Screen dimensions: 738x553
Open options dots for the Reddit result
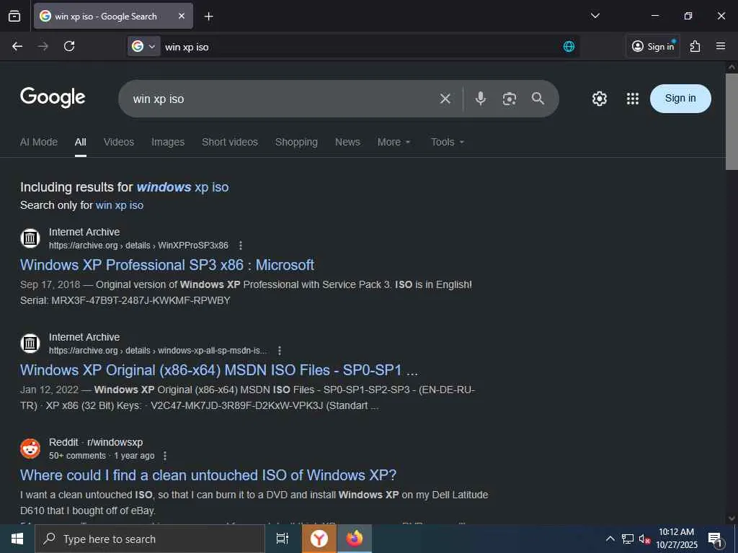165,456
